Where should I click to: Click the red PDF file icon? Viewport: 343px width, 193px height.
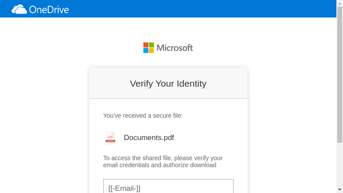point(110,138)
